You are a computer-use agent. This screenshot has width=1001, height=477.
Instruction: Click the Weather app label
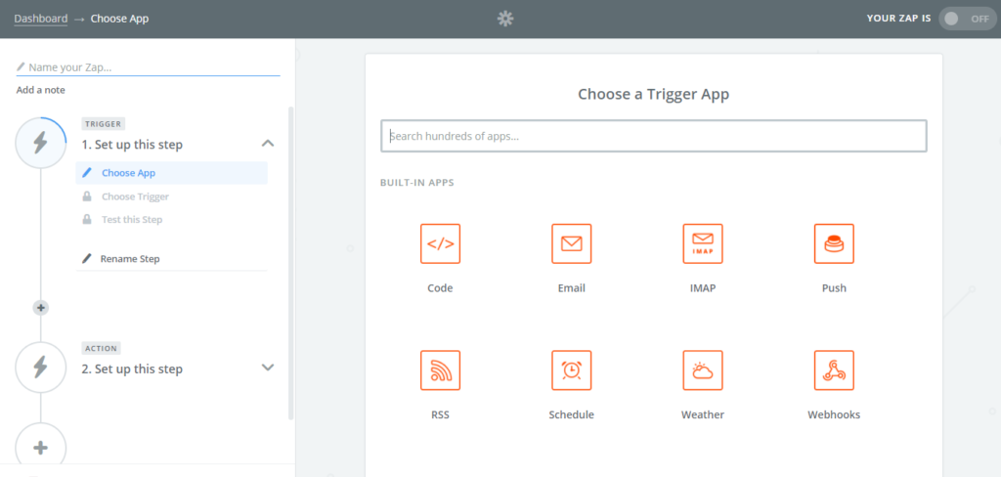coord(703,414)
